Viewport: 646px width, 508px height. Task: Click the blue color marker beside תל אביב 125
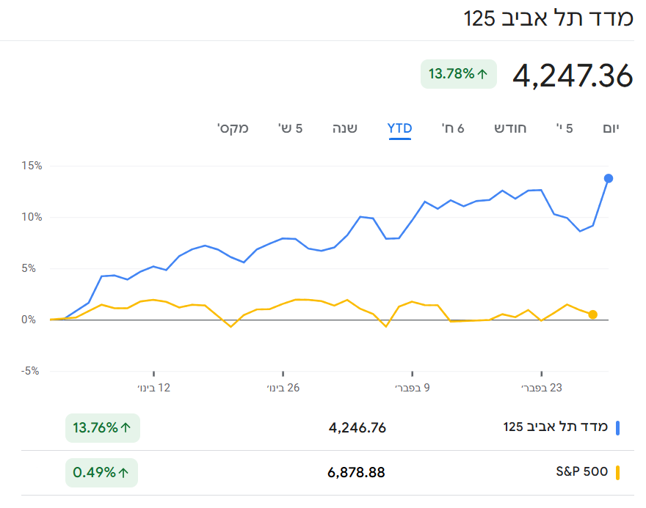click(x=618, y=428)
